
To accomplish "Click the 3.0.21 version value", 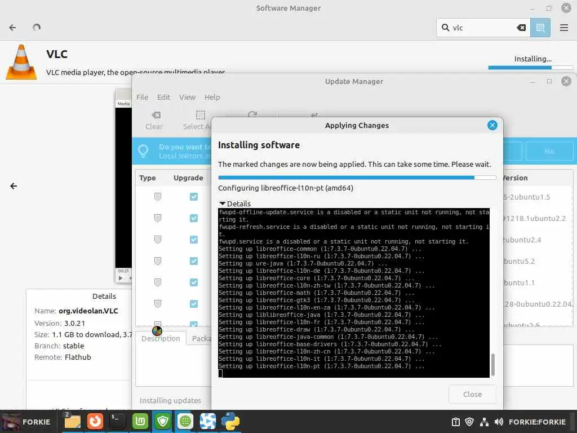I will (75, 323).
